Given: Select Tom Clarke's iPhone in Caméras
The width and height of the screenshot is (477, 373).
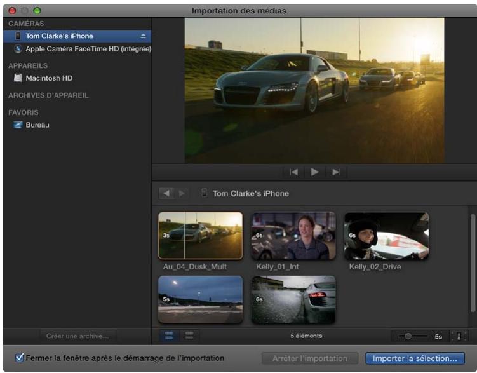Looking at the screenshot, I should click(77, 36).
